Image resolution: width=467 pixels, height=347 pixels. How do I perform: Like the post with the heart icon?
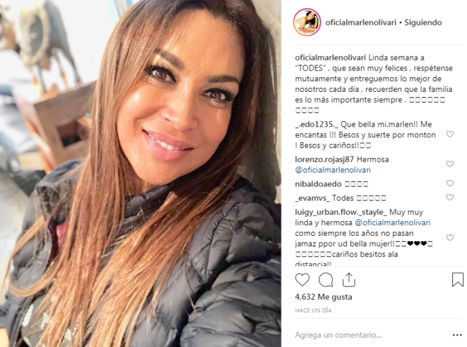tap(302, 280)
